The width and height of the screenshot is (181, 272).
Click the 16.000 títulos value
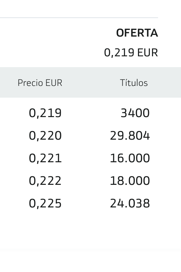[x=130, y=158]
